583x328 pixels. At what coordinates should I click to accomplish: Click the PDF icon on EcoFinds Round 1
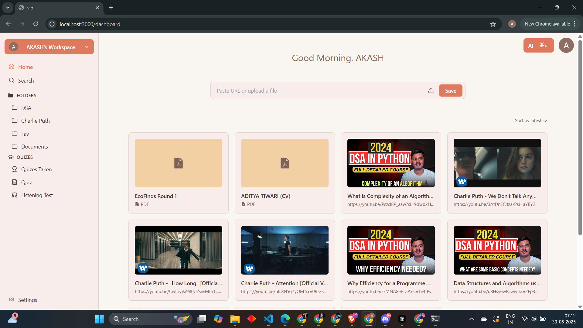178,163
